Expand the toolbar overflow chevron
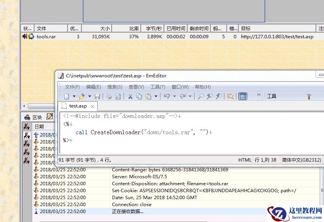324x222 pixels. [x=259, y=95]
